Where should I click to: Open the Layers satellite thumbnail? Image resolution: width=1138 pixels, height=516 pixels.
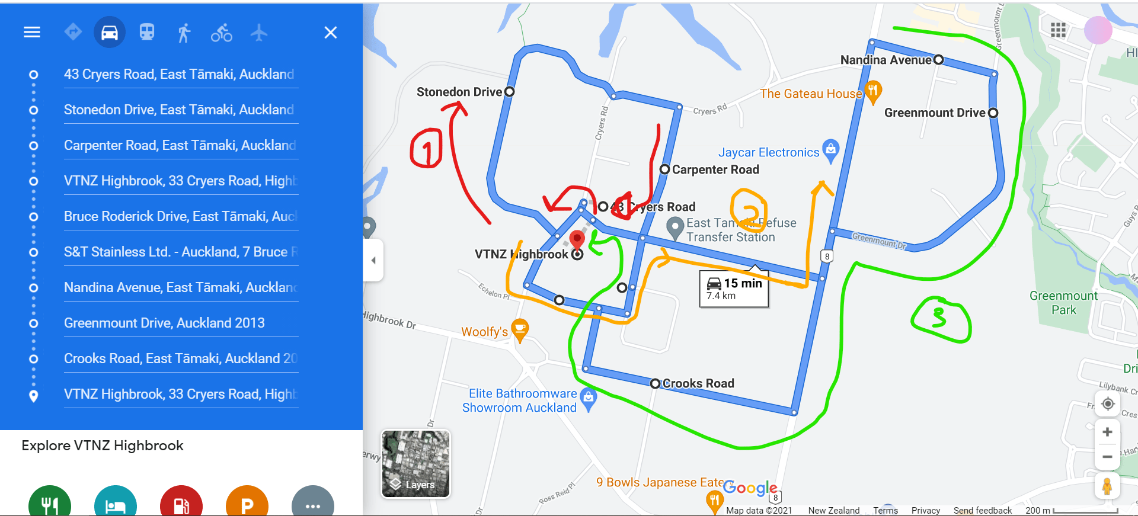coord(415,464)
